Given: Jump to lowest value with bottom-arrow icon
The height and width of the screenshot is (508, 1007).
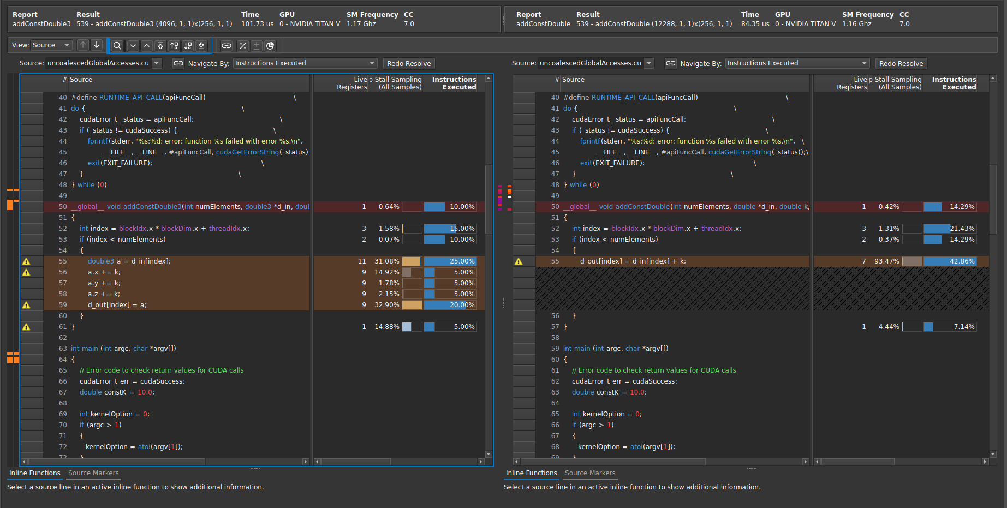Looking at the screenshot, I should pyautogui.click(x=201, y=46).
